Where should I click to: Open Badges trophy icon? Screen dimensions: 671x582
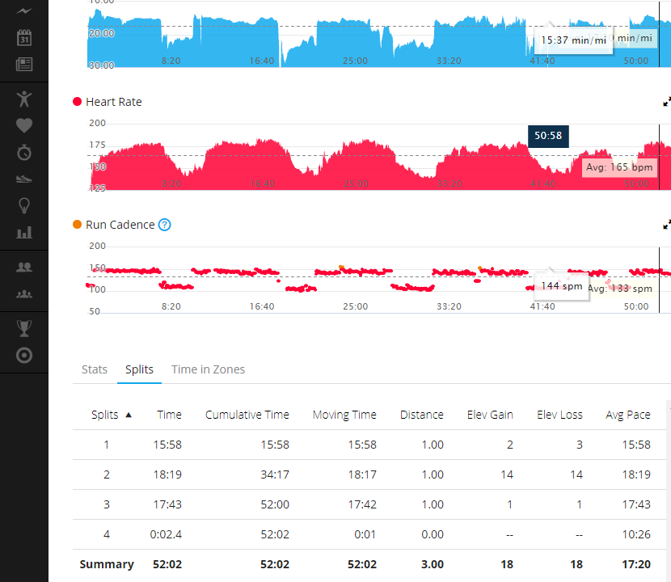click(24, 328)
